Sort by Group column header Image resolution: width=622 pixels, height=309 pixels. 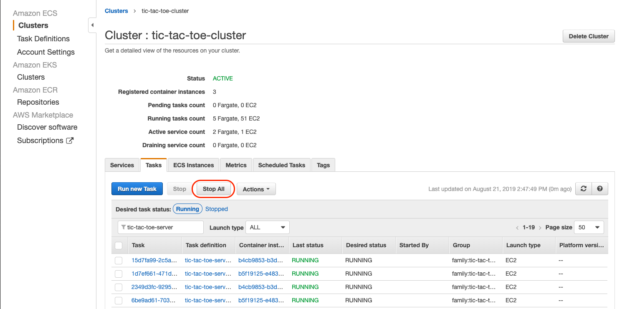click(x=476, y=245)
